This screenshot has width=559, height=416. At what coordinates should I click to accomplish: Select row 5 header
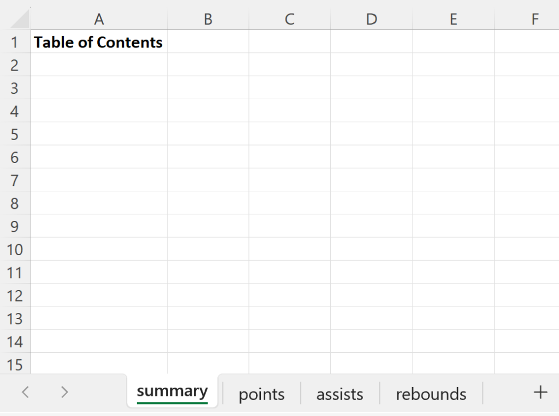[15, 134]
